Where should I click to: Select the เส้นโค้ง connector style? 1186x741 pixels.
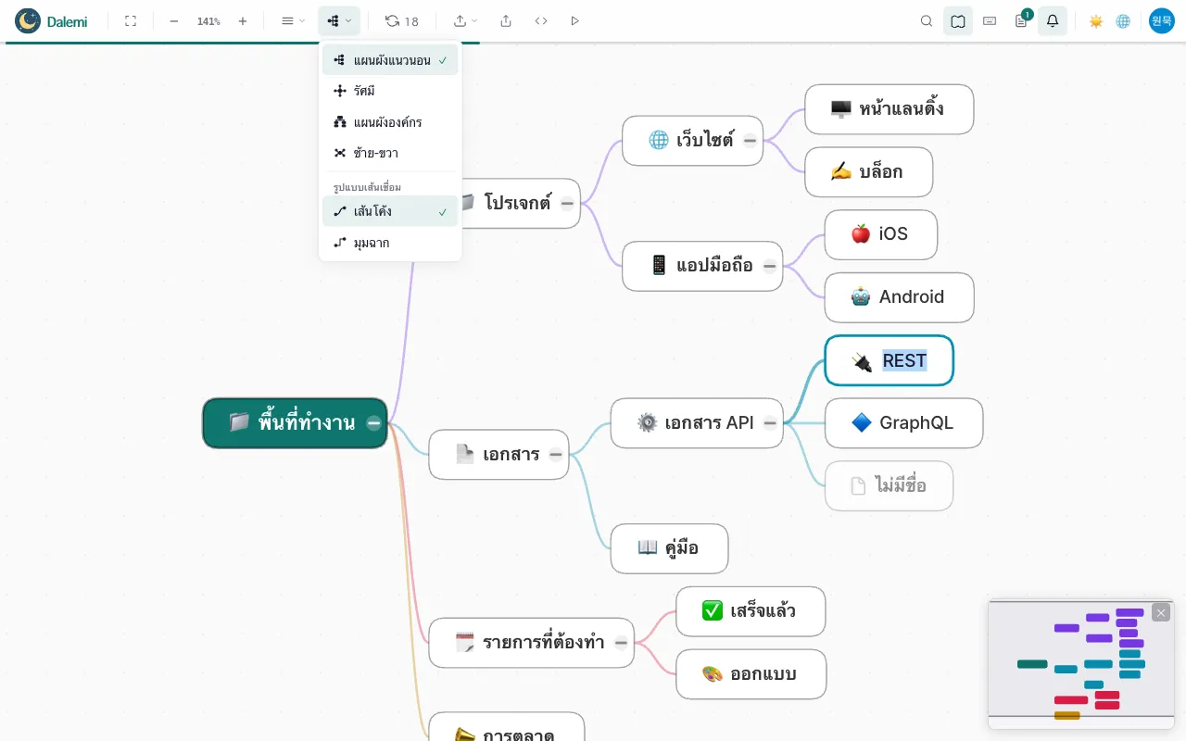pyautogui.click(x=390, y=211)
